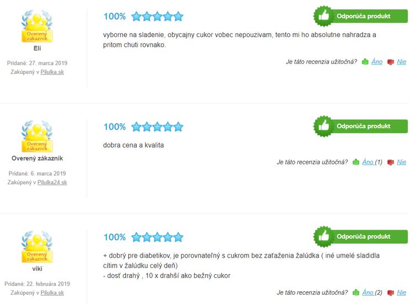Vote Áno (1) on dobra cena review
The height and width of the screenshot is (304, 414).
tap(372, 162)
